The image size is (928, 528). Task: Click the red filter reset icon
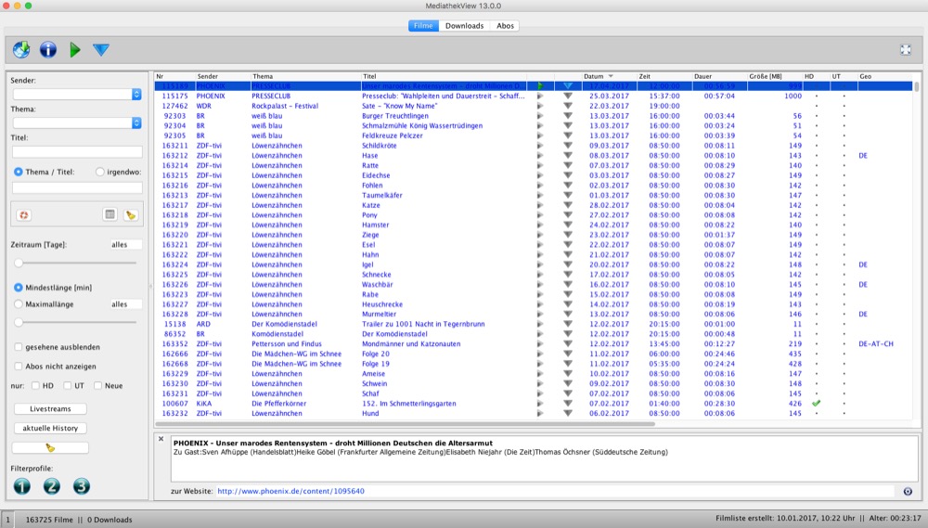[x=24, y=215]
